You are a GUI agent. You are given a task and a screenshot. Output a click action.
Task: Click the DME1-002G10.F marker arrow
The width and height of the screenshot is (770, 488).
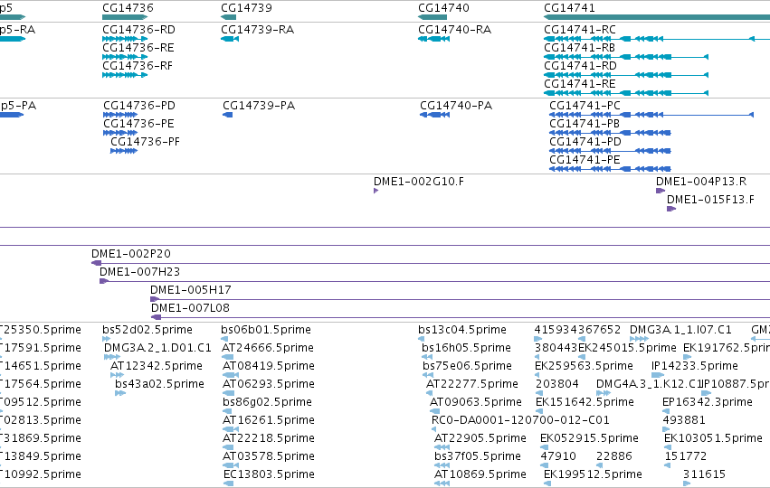pos(375,191)
